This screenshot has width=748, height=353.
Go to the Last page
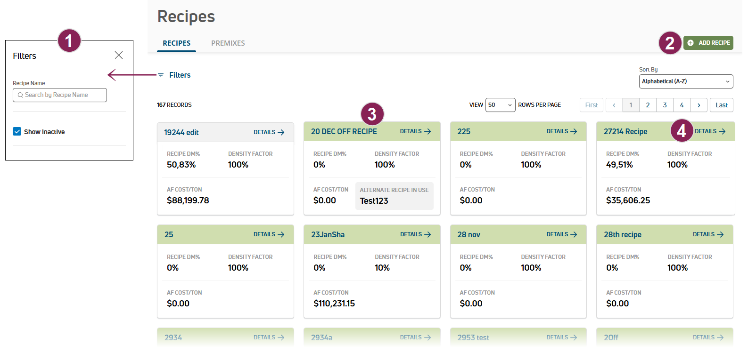point(721,105)
